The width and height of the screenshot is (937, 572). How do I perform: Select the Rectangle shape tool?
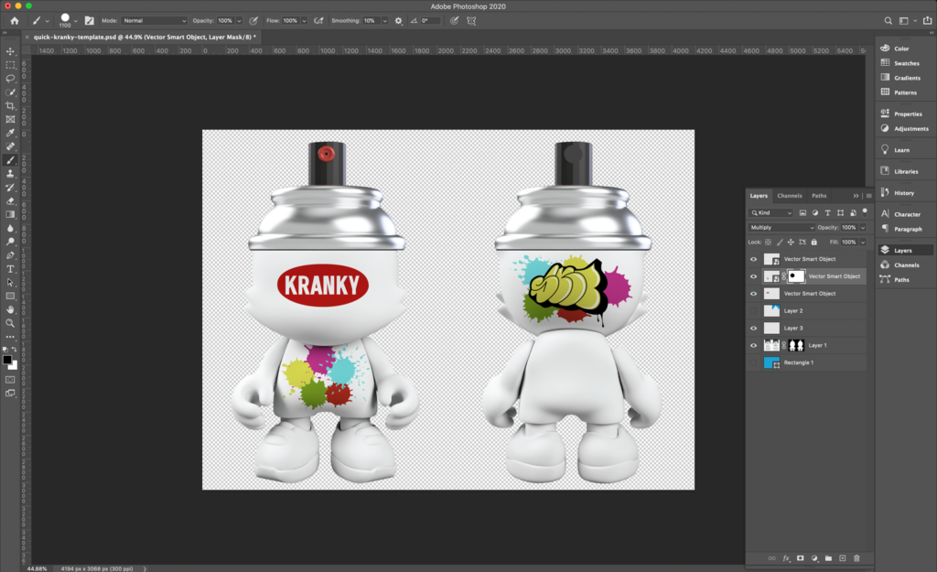pos(10,296)
